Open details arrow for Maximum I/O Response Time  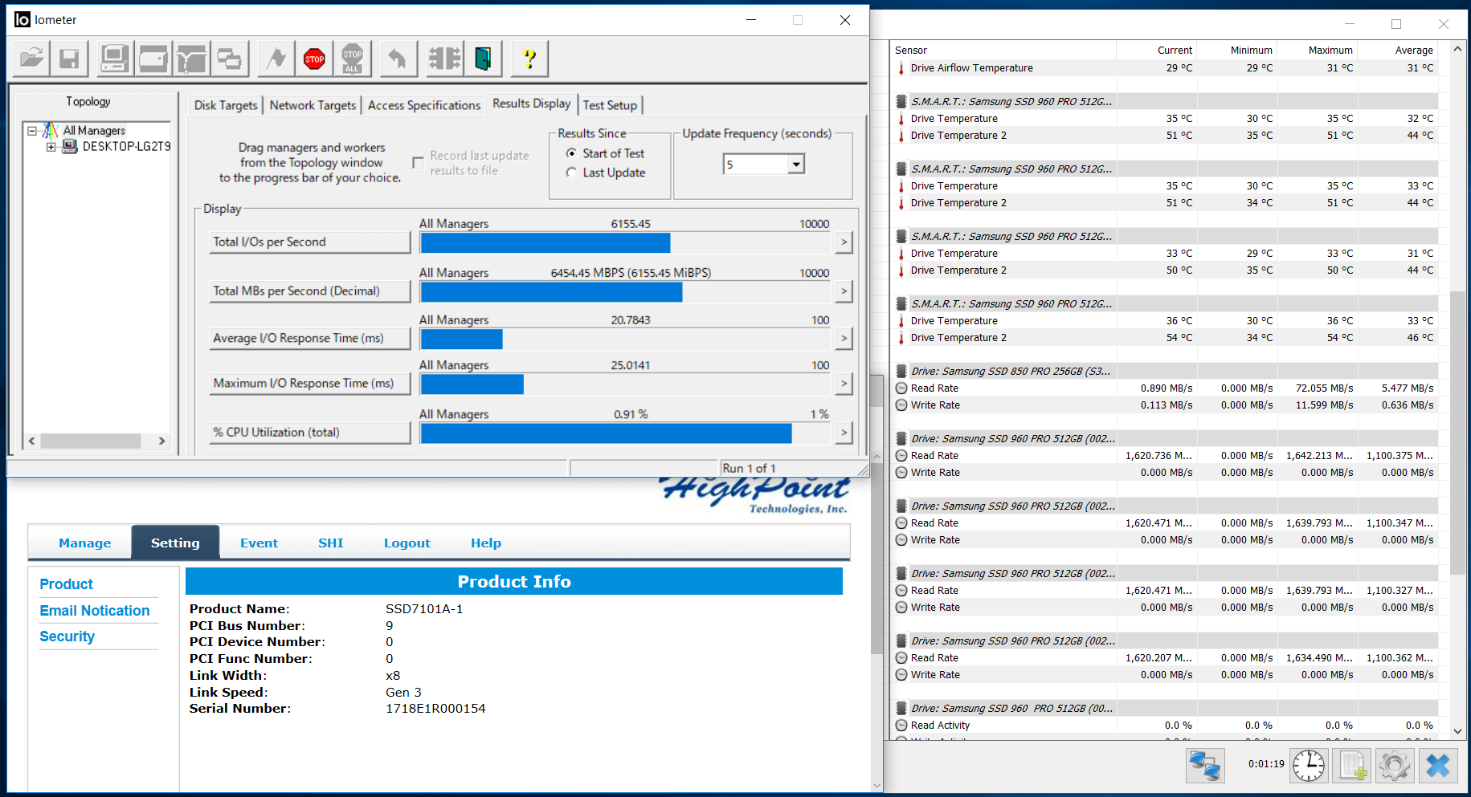[x=844, y=383]
